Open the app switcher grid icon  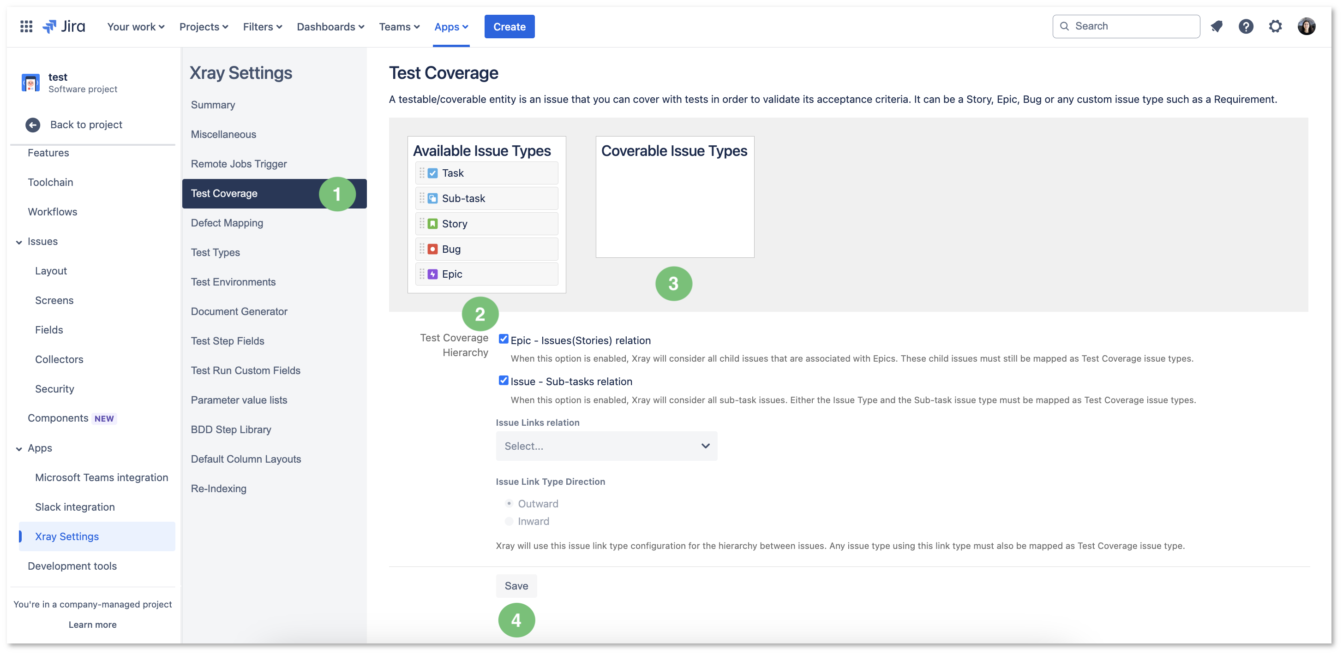(x=26, y=27)
